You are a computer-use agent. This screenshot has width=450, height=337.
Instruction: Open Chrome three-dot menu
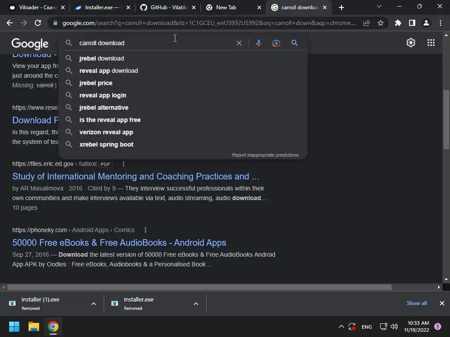pyautogui.click(x=440, y=23)
